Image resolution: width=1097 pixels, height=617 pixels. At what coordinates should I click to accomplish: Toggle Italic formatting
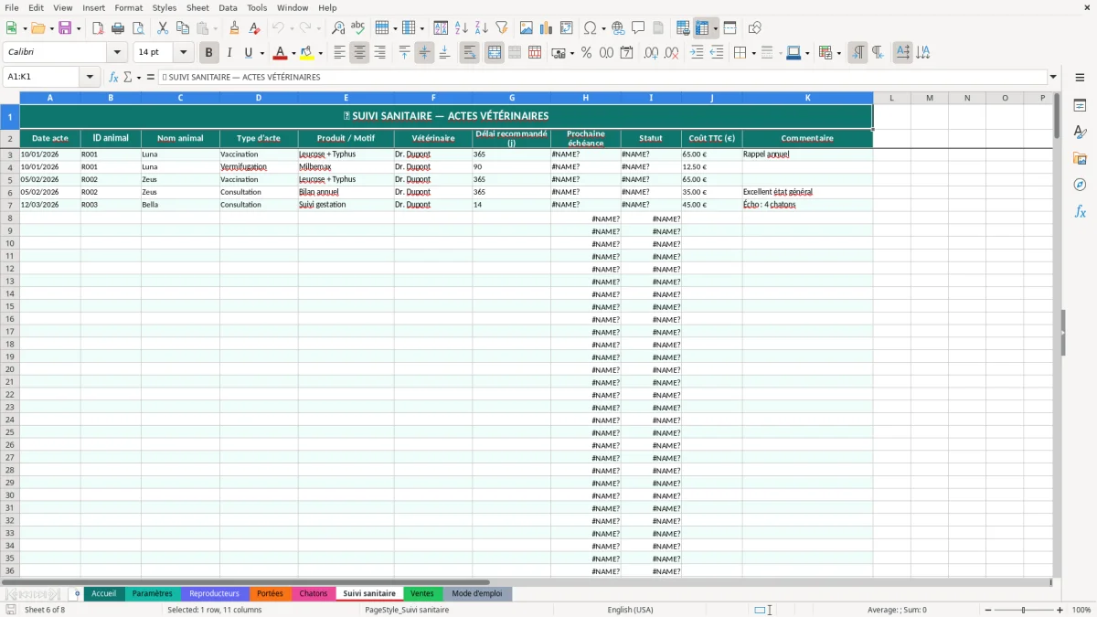229,53
